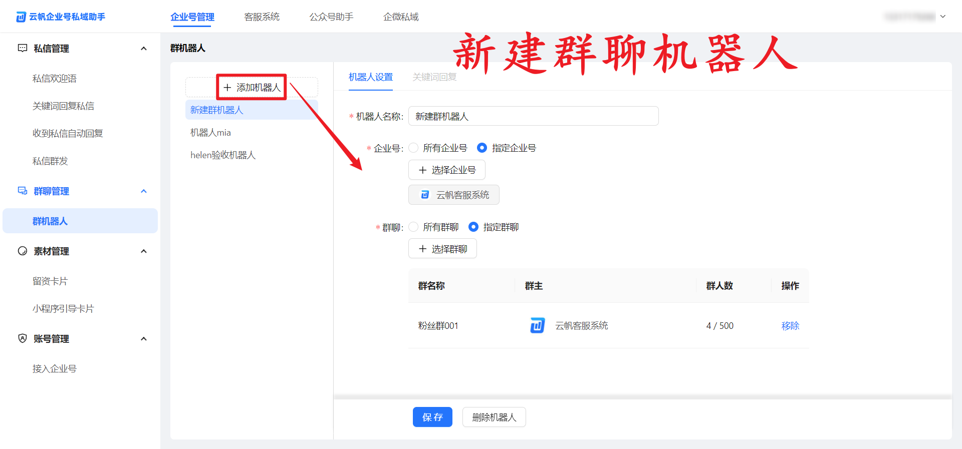Open the 机器人设置 tab

pos(371,77)
